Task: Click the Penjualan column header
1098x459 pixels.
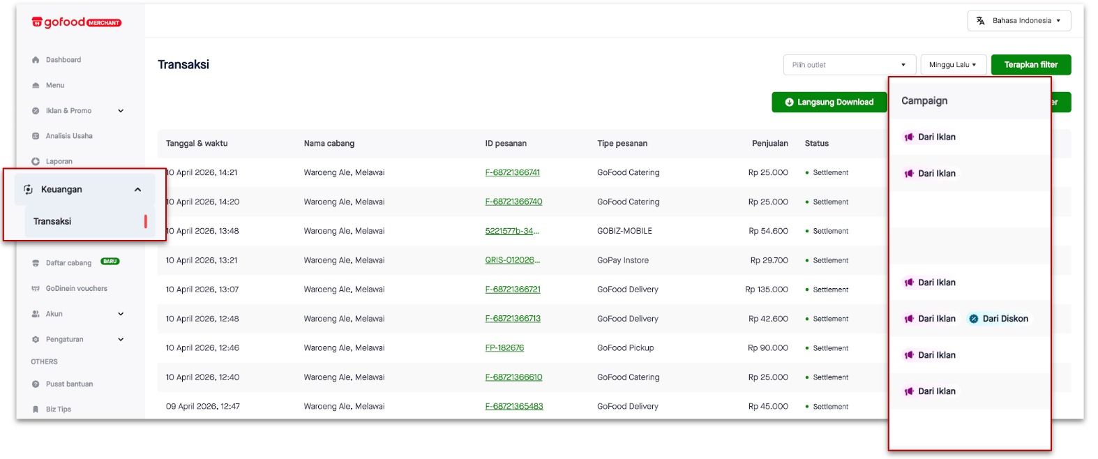Action: coord(770,144)
